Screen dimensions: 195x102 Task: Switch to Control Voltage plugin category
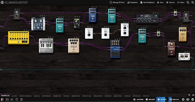point(25,96)
